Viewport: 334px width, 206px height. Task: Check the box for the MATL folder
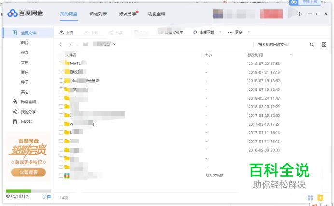(x=61, y=63)
